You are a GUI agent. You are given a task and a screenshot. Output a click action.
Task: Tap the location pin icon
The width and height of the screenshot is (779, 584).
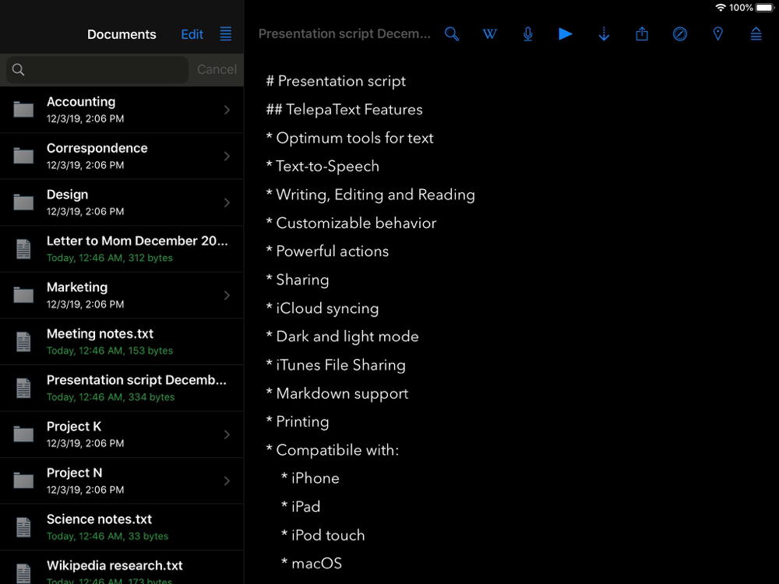(718, 33)
